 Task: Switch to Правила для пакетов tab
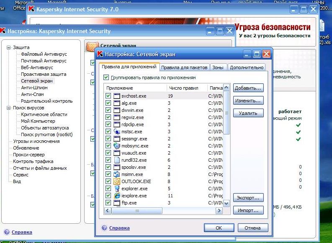(184, 67)
